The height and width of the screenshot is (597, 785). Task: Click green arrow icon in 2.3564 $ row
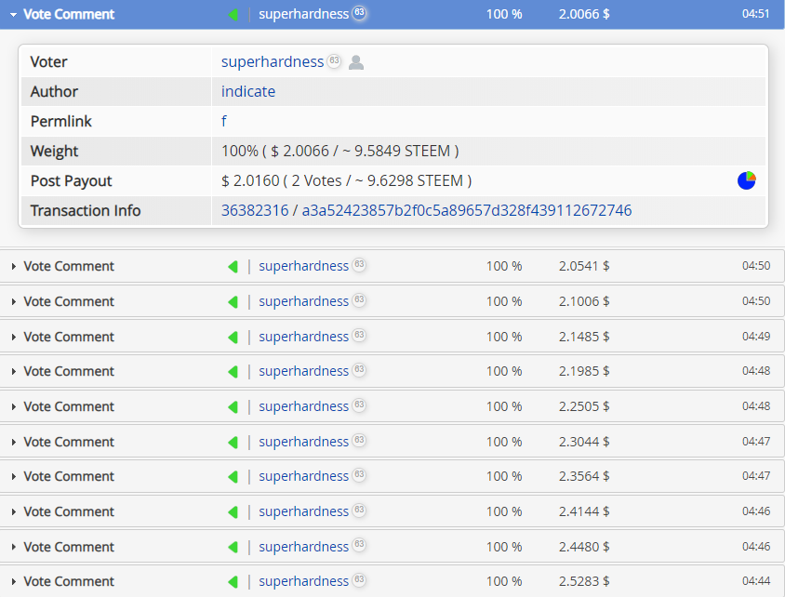[x=233, y=477]
